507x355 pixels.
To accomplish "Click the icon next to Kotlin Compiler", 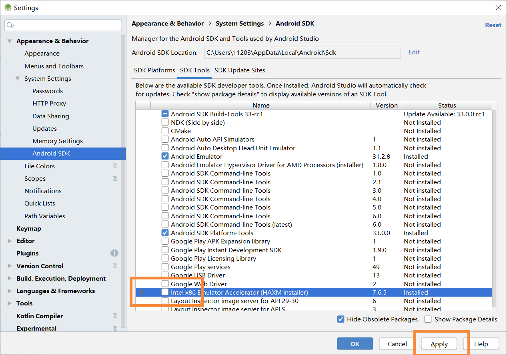I will pyautogui.click(x=115, y=315).
